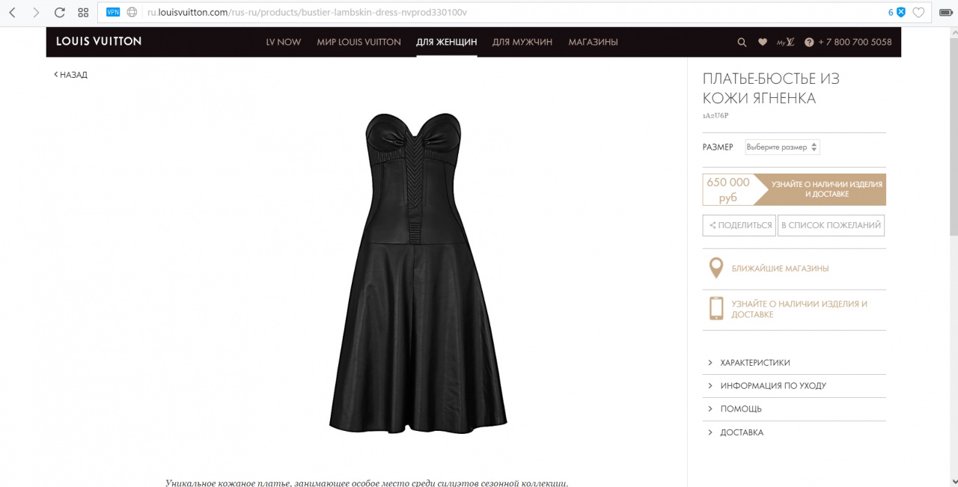Open the MyLV account icon
The width and height of the screenshot is (958, 487).
point(785,43)
